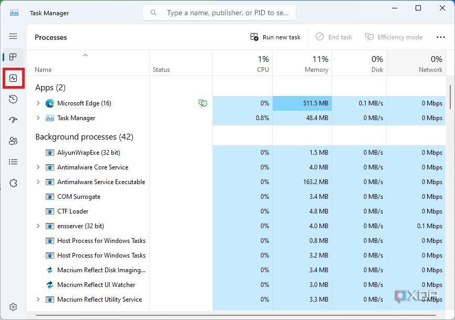Open the navigation hamburger menu
This screenshot has width=455, height=320.
point(13,36)
